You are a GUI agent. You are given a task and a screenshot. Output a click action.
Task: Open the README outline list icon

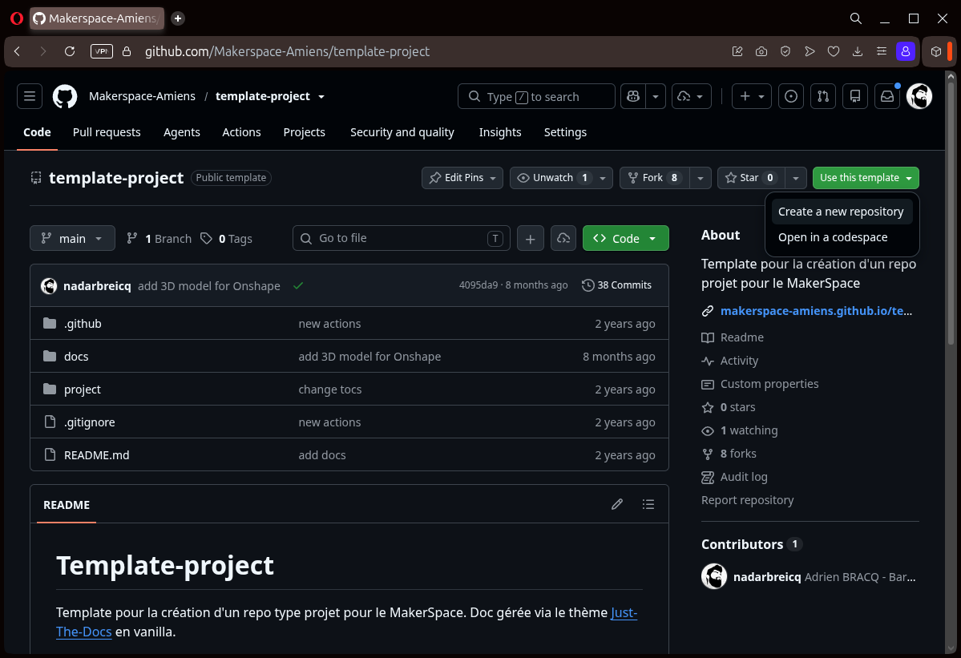click(x=648, y=504)
